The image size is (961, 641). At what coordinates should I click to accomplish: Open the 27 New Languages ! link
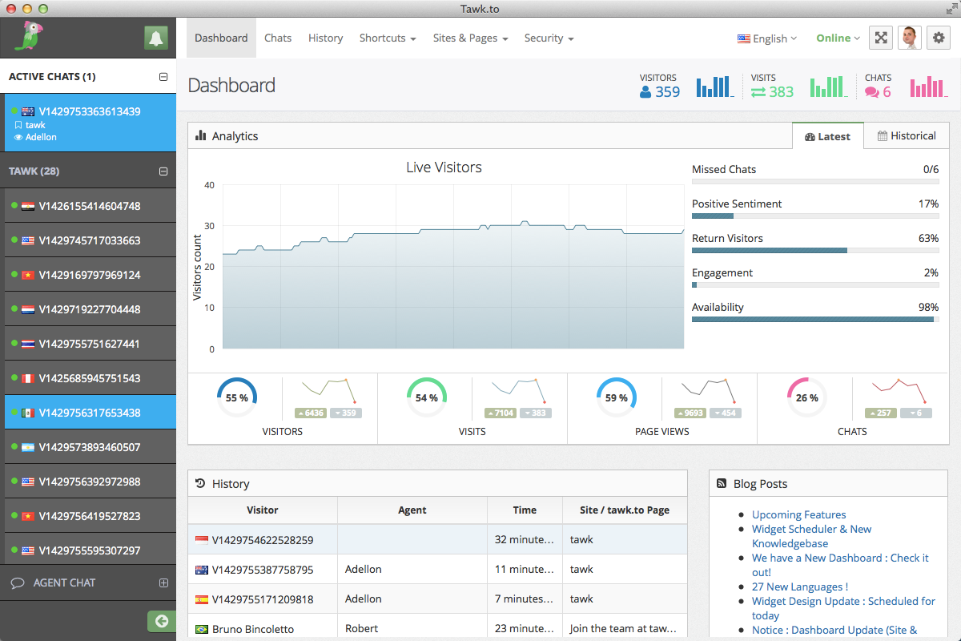tap(800, 587)
